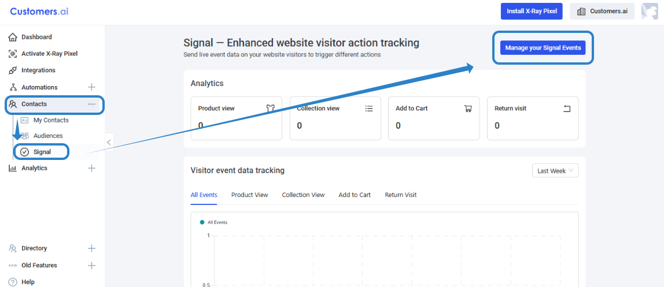Screen dimensions: 664x287
Task: Expand the Old Features section
Action: (91, 266)
